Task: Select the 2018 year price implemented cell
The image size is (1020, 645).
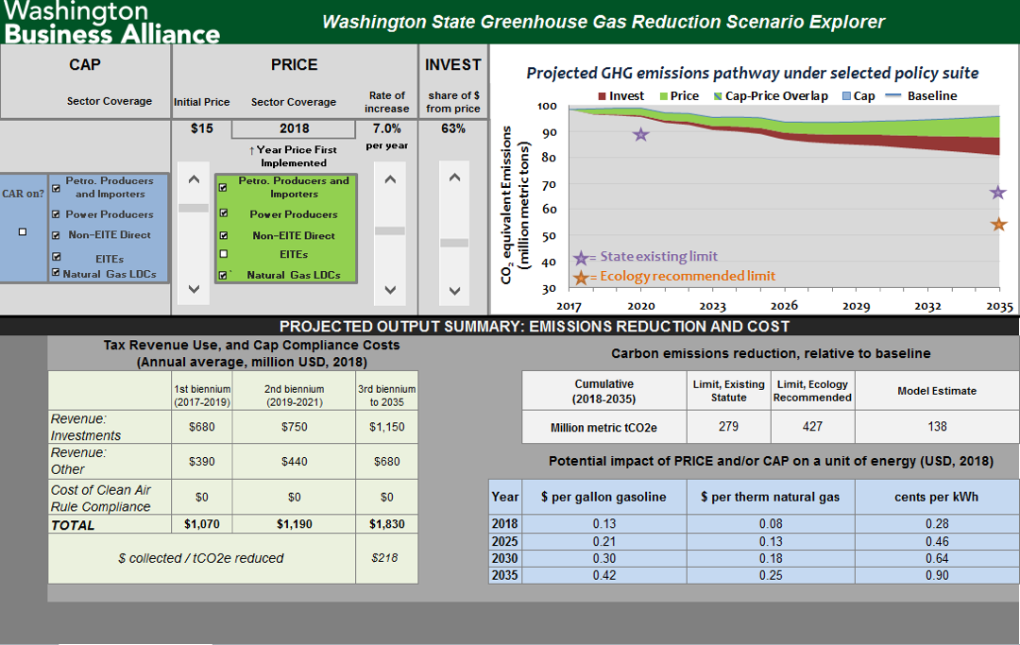Action: point(294,128)
